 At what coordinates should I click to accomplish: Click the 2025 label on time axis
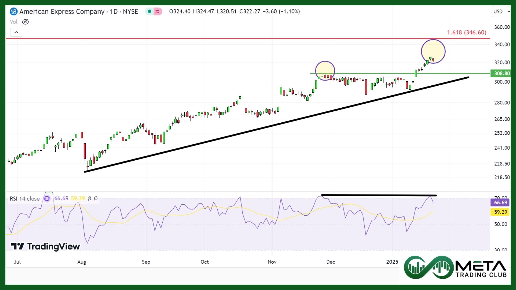click(392, 262)
